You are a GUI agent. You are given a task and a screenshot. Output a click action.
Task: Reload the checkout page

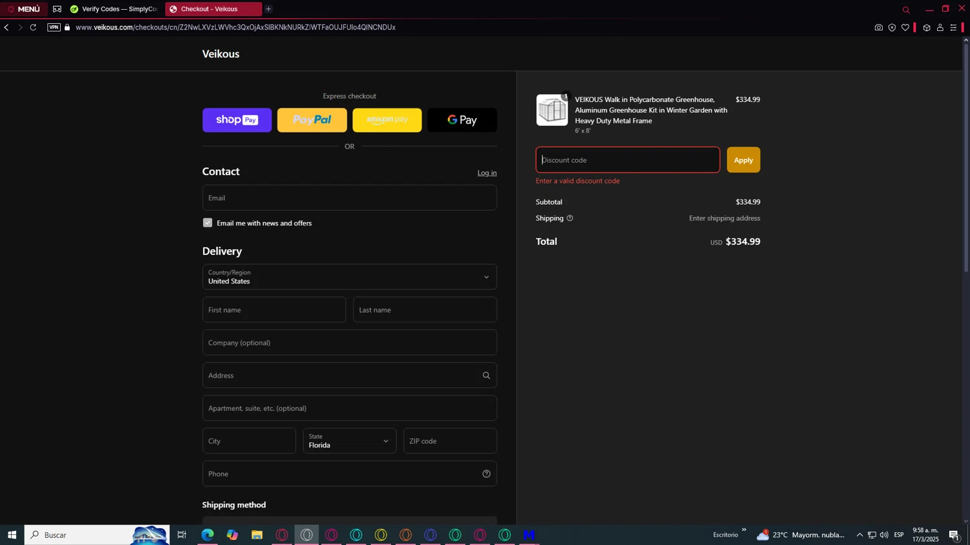(33, 27)
